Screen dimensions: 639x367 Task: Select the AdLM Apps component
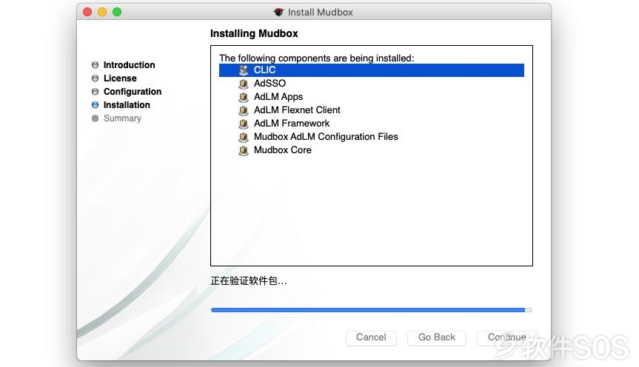click(x=371, y=97)
